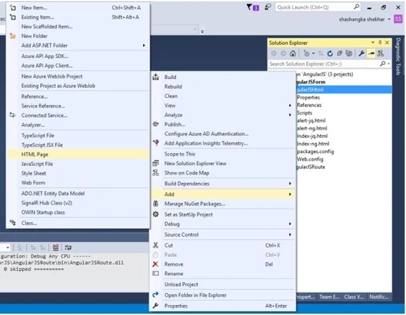Go Home in Solution Explorer toolbar
This screenshot has height=315, width=406.
pos(293,54)
